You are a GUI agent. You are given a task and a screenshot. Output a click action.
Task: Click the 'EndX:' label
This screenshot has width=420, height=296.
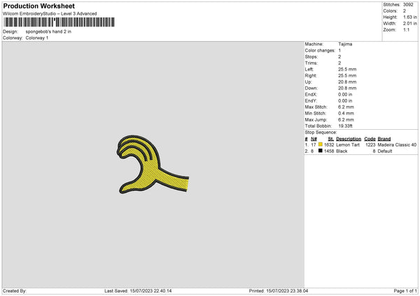pyautogui.click(x=311, y=94)
